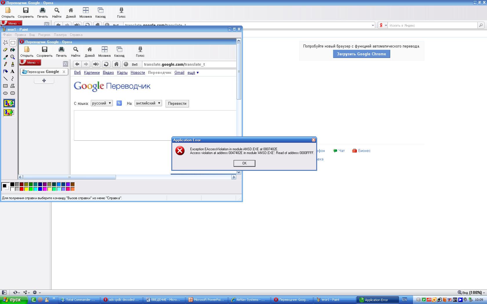
Task: Click the EN language indicator in taskbar
Action: (x=404, y=300)
